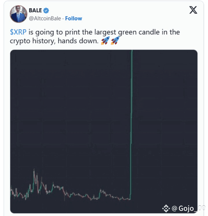Select the tall green candle line
Image resolution: width=208 pixels, height=216 pixels.
[131, 124]
